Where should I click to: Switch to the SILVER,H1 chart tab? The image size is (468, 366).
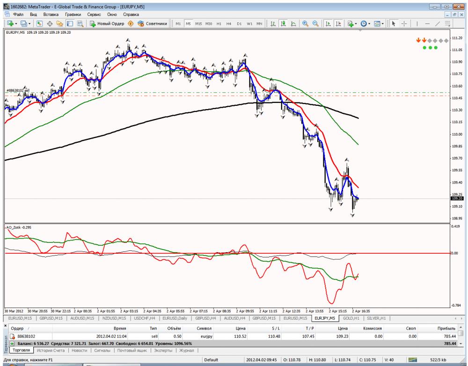(376, 318)
